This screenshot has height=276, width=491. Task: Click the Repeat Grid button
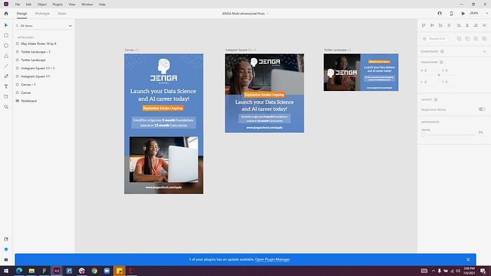434,39
